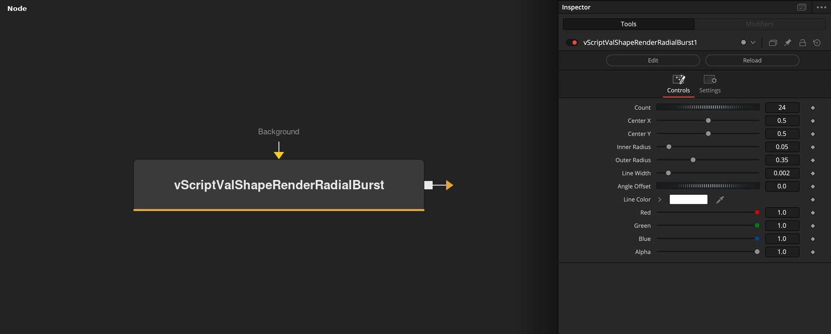The image size is (831, 334).
Task: Click the Center X slider handle
Action: (708, 120)
